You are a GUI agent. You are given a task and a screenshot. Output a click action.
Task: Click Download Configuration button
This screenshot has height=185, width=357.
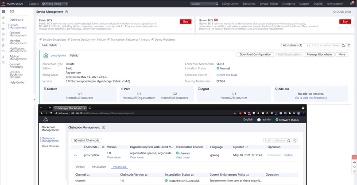pos(255,54)
